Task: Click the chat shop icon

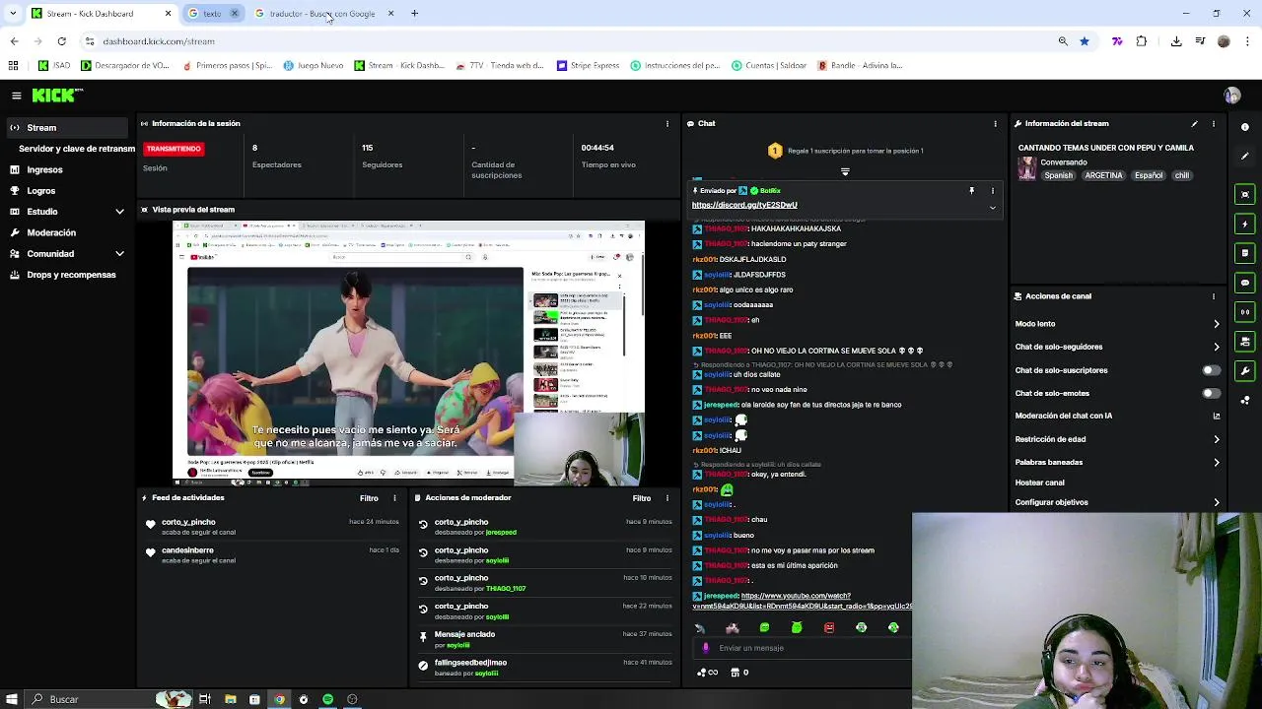Action: pyautogui.click(x=734, y=673)
